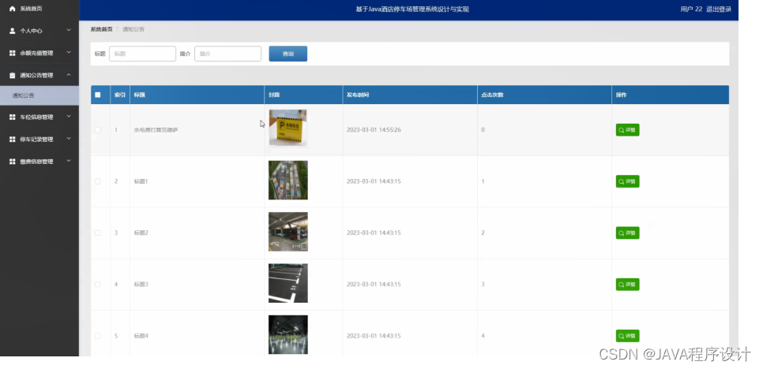Image resolution: width=763 pixels, height=369 pixels.
Task: Open the cover thumbnail of 标题4
Action: (288, 334)
